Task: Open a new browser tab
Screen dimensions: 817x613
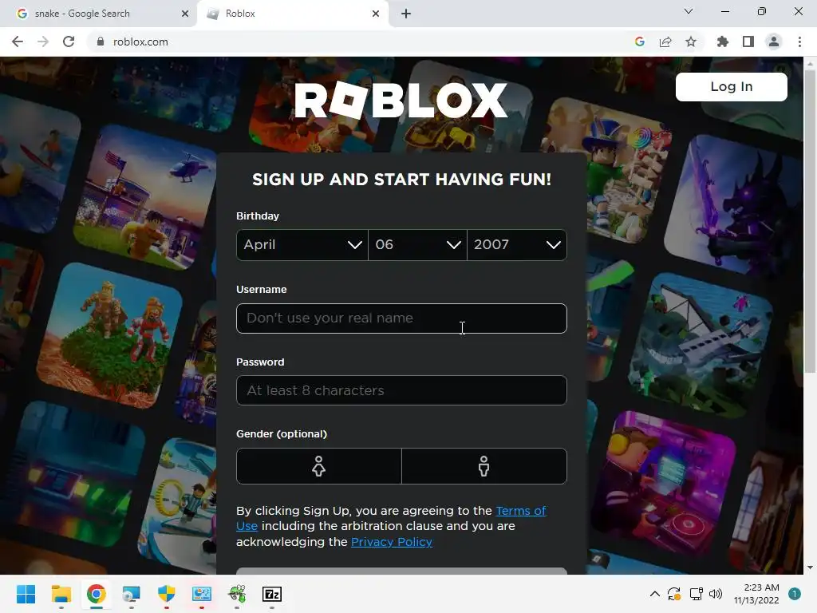Action: [406, 14]
